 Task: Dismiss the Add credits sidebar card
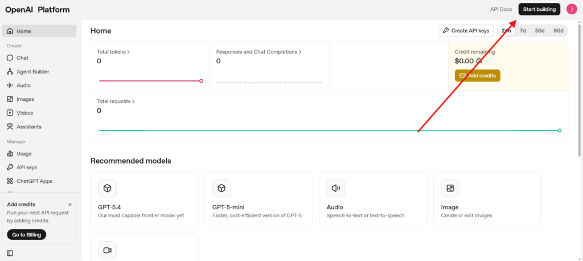tap(70, 205)
